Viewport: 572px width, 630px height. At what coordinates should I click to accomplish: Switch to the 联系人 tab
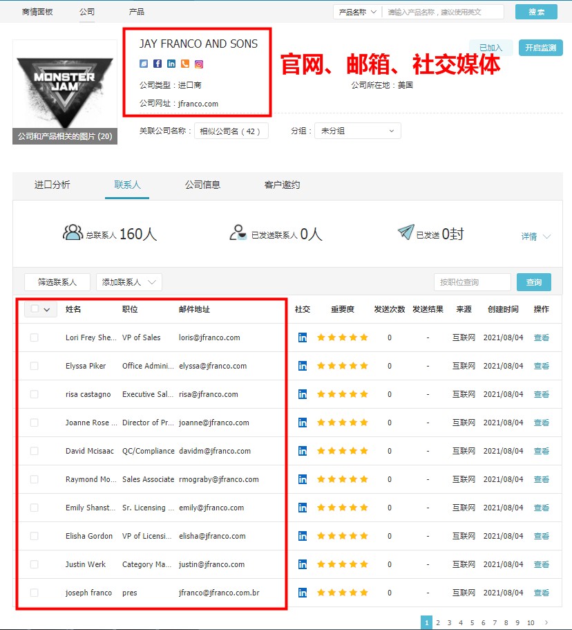coord(127,185)
